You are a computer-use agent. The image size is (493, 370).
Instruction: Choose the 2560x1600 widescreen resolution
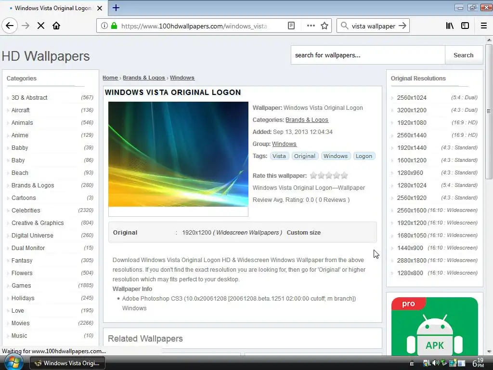tap(412, 211)
